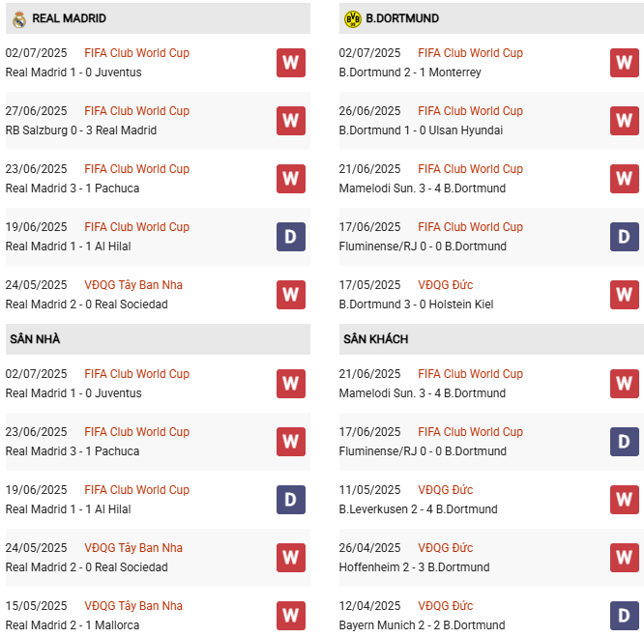Click W badge for B.Dortmund 3 - 0 Holstein Kiel
This screenshot has height=638, width=644.
624,295
